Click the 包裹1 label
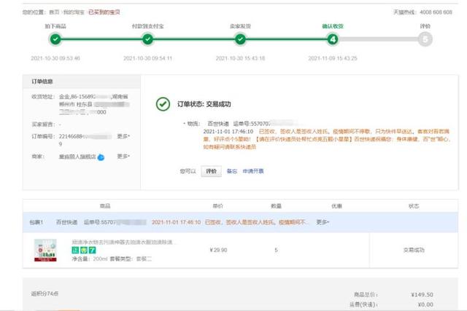The image size is (467, 311). click(x=36, y=222)
